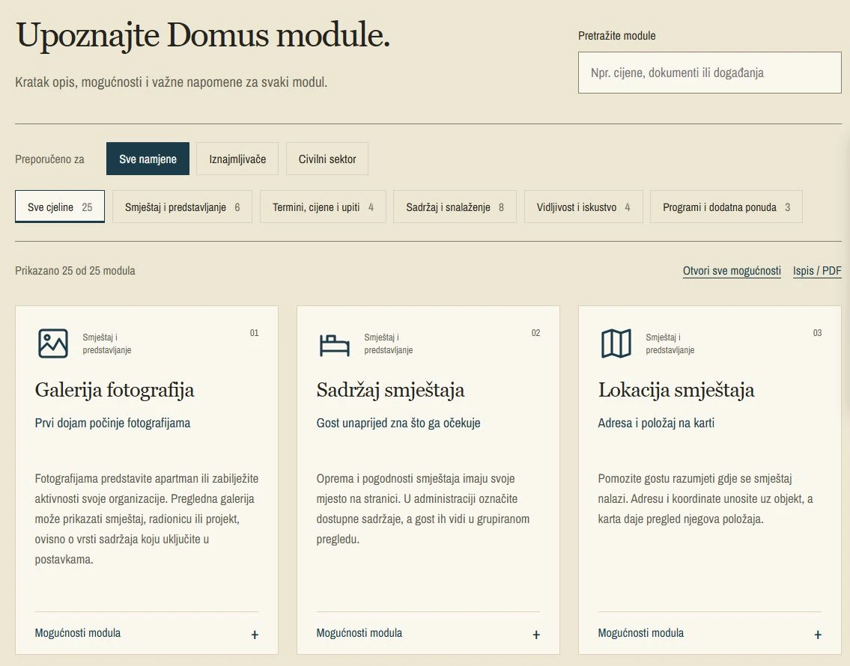
Task: Click card number 02
Action: click(535, 333)
